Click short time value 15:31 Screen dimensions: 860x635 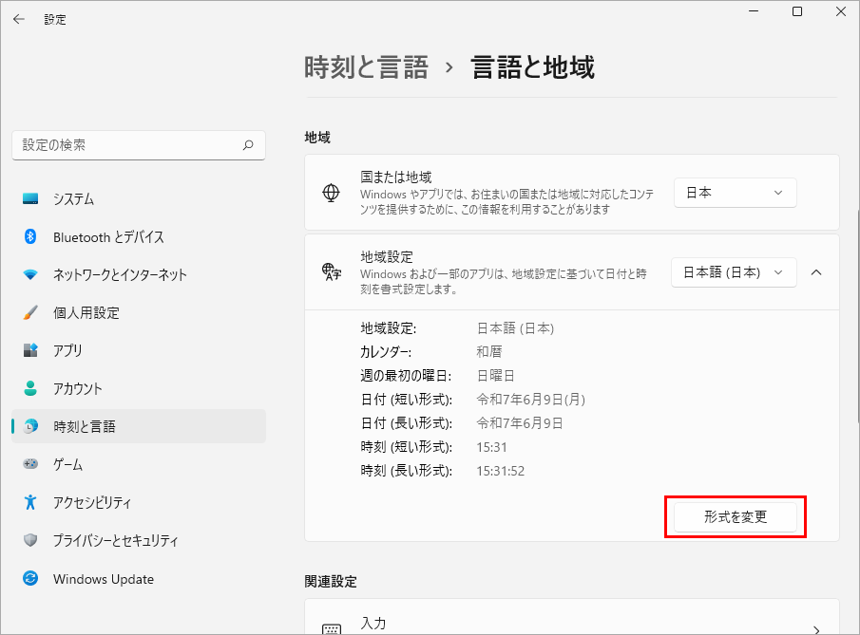pyautogui.click(x=491, y=447)
